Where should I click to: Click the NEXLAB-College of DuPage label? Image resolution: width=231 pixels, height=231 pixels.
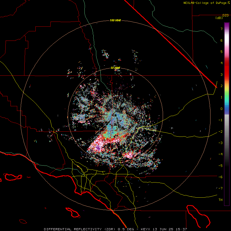point(205,3)
